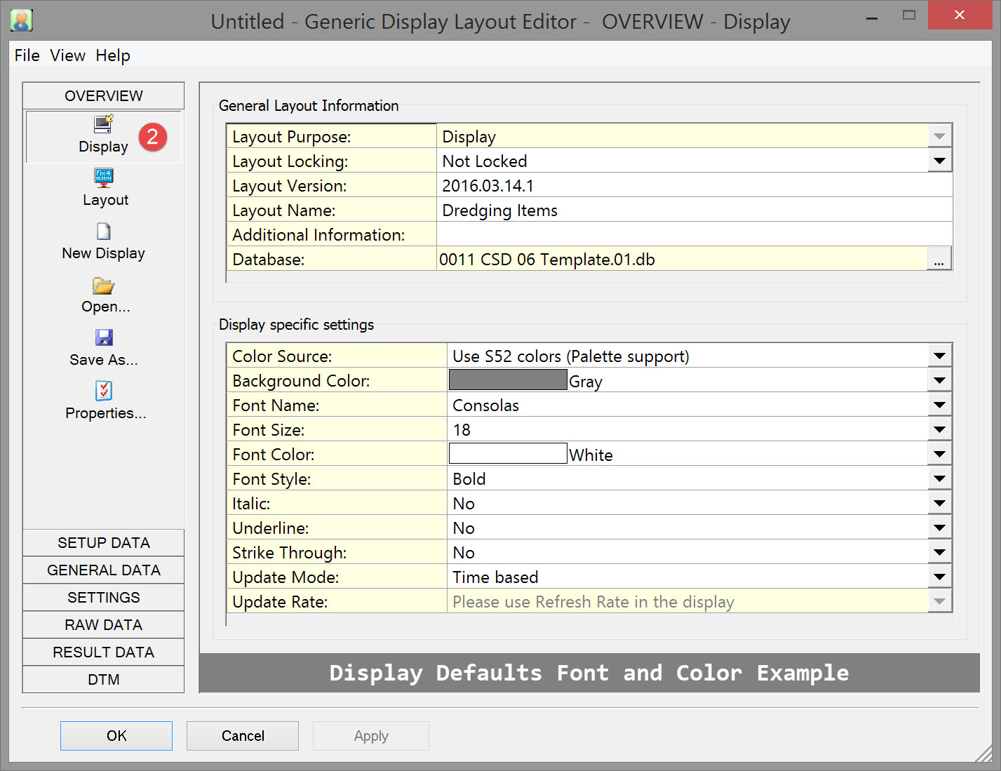
Task: Open the Color Source dropdown arrow
Action: [x=939, y=356]
